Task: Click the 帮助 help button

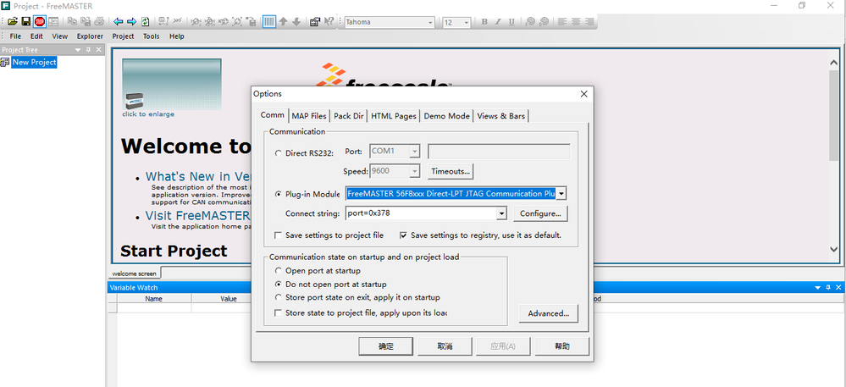Action: pyautogui.click(x=561, y=346)
